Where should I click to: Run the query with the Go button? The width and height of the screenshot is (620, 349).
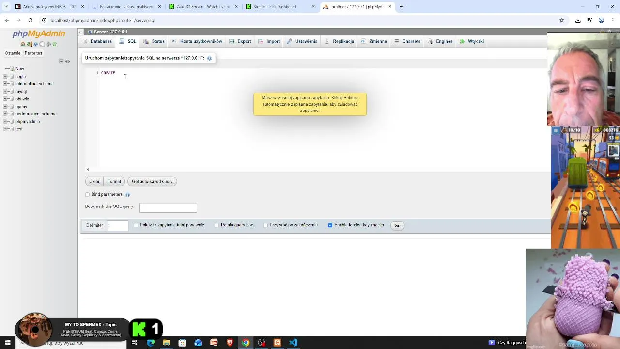tap(397, 225)
